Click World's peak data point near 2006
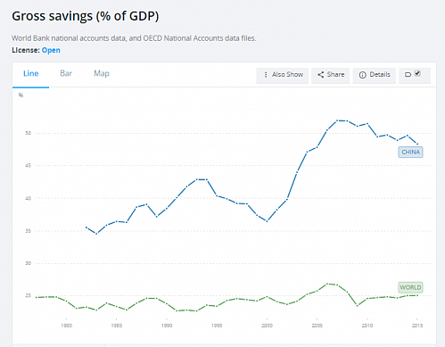The height and width of the screenshot is (347, 445). [x=327, y=284]
